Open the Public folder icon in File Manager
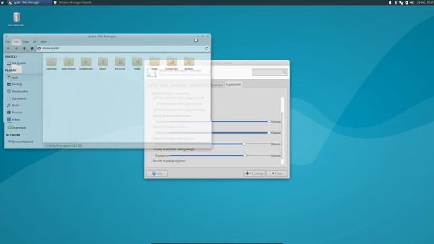The image size is (434, 244). [137, 64]
